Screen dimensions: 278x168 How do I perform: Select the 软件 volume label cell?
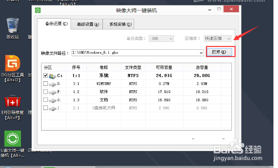(x=104, y=92)
